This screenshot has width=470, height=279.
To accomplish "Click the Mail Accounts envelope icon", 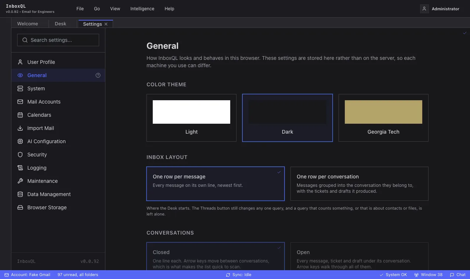I will [20, 102].
